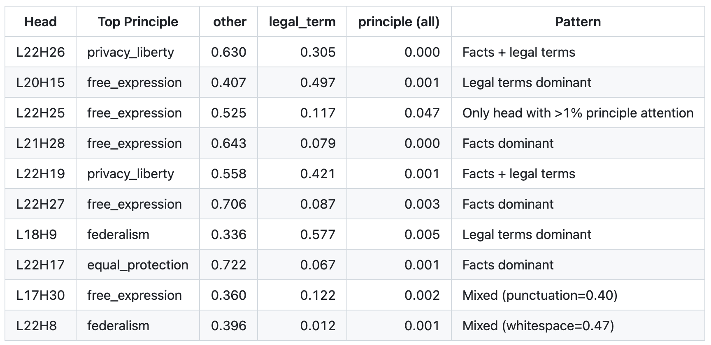This screenshot has height=345, width=711.
Task: Click the "Mixed (whitespace=0.47)" pattern cell
Action: tap(538, 326)
